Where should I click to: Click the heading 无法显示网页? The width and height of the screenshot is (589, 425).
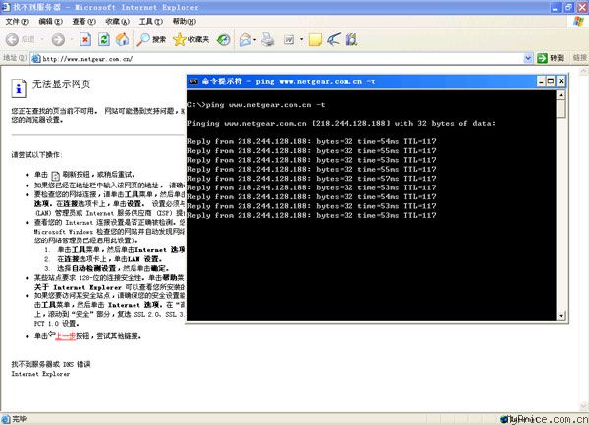[x=61, y=84]
